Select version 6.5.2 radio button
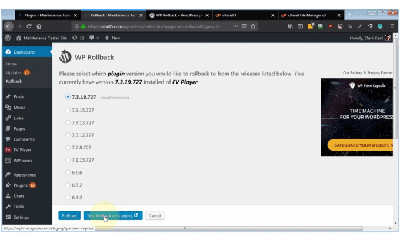The width and height of the screenshot is (400, 233). [68, 185]
